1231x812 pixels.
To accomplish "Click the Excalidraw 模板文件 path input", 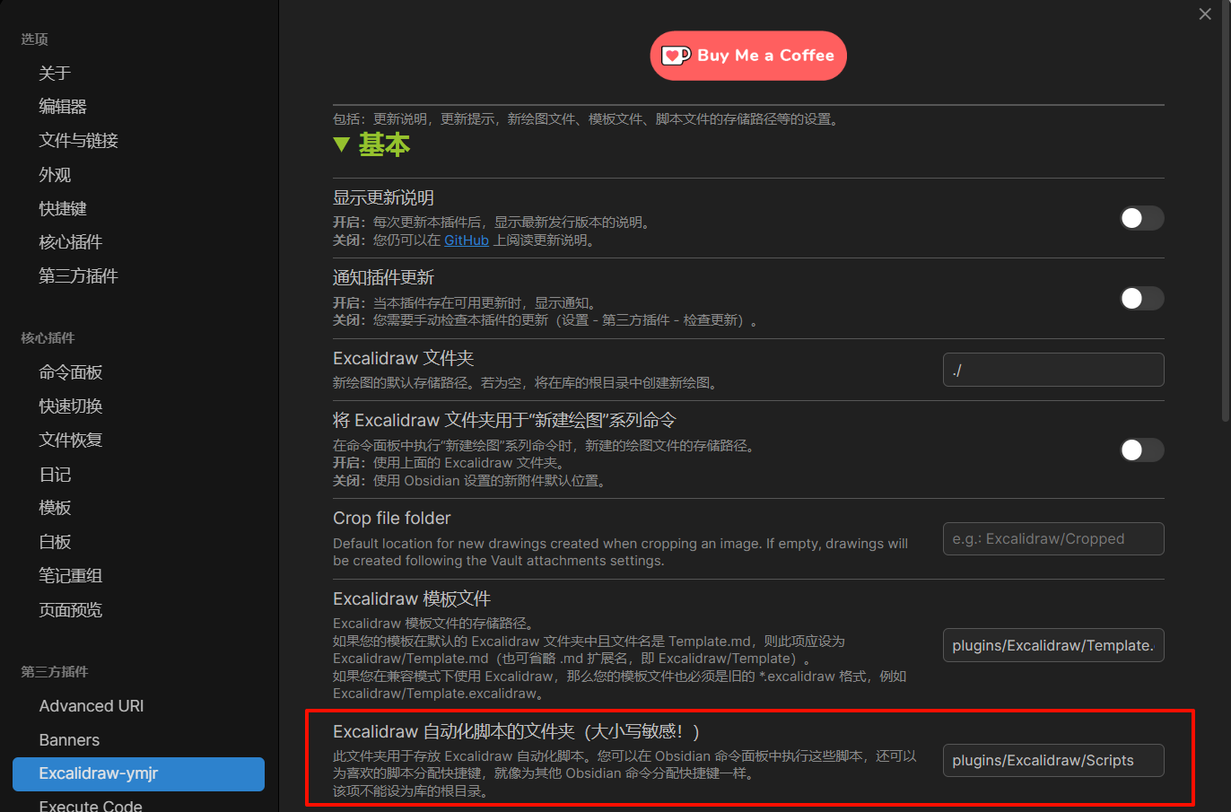I will point(1053,645).
